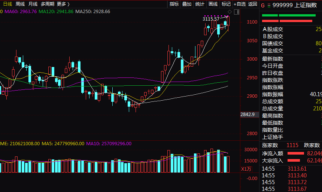Expand the 更多 more periods menu
The width and height of the screenshot is (322, 192).
[63, 4]
